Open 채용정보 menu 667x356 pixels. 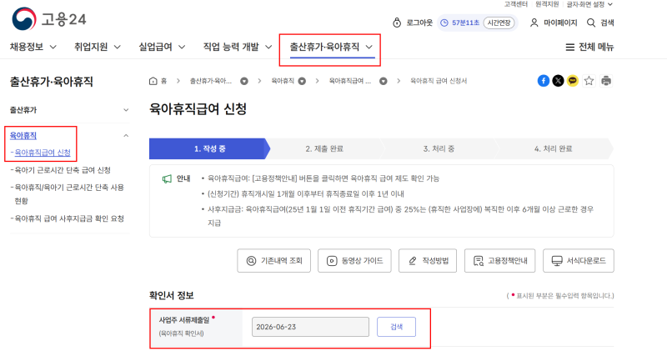click(27, 47)
